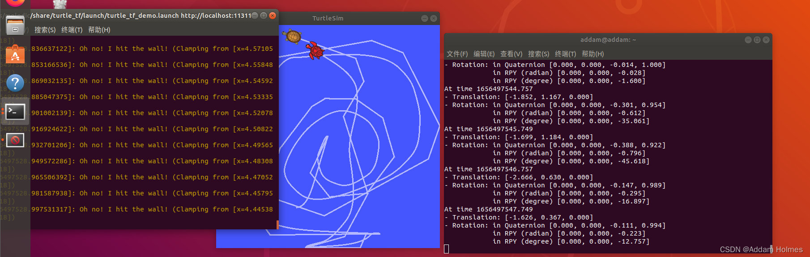The image size is (810, 257).
Task: Open 帮助(H) menu in addam terminal
Action: 593,54
